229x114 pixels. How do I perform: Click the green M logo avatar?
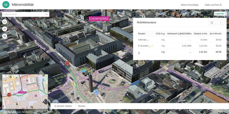(x=6, y=5)
